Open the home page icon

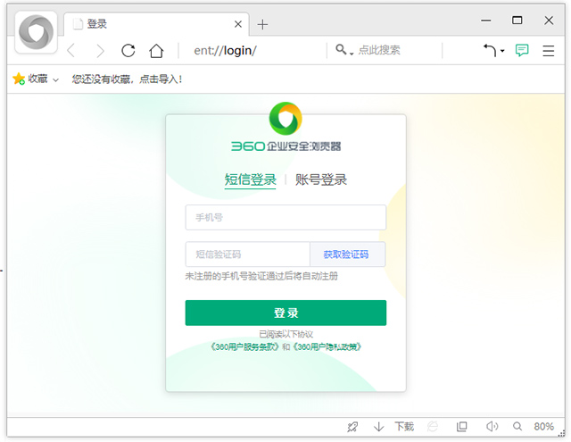pos(156,50)
